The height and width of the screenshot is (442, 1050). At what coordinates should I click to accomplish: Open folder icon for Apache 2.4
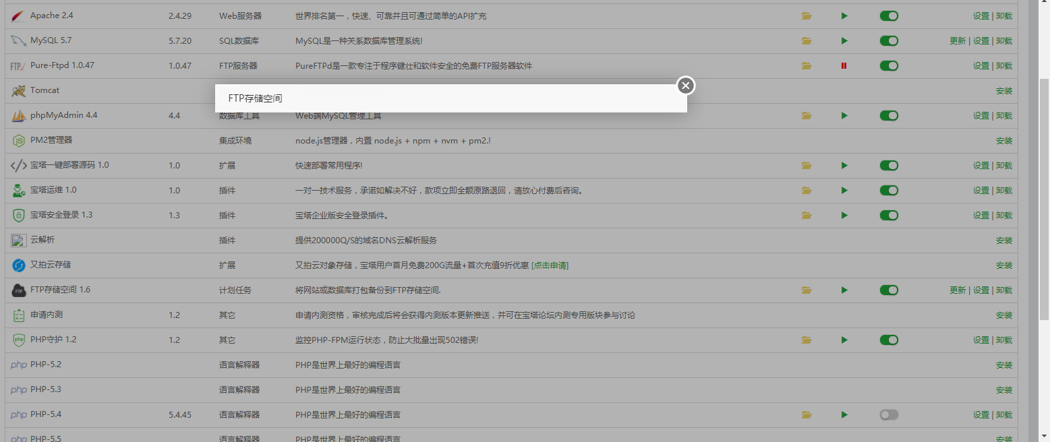point(807,16)
